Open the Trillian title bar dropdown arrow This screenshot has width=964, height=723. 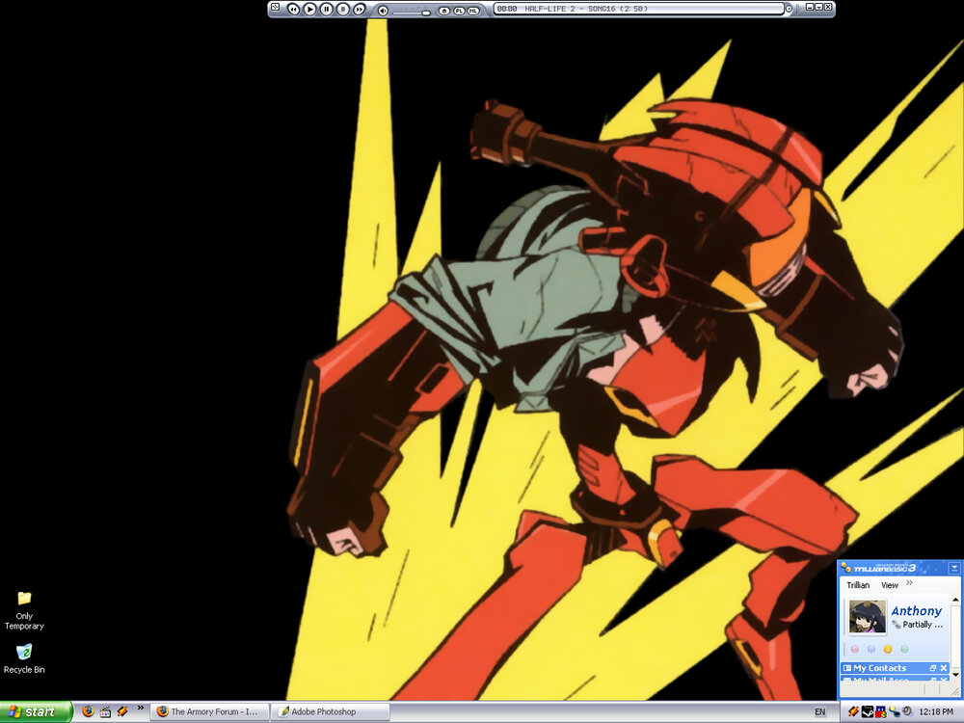[x=953, y=568]
